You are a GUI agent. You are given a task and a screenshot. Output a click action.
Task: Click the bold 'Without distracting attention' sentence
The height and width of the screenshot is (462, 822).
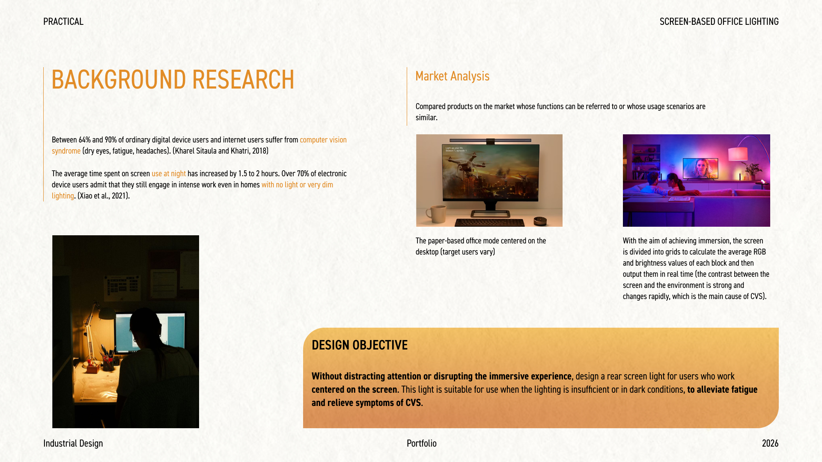(x=441, y=376)
